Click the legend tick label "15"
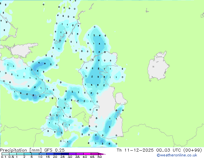Viewport: 204px width, 158px height. pyautogui.click(x=48, y=157)
